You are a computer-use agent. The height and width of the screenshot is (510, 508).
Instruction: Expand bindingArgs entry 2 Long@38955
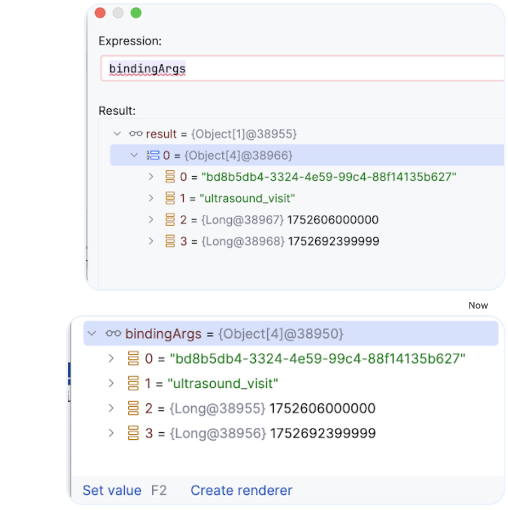[111, 408]
